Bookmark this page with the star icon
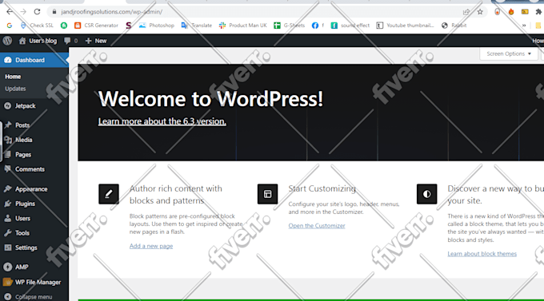The height and width of the screenshot is (301, 544). coord(480,12)
